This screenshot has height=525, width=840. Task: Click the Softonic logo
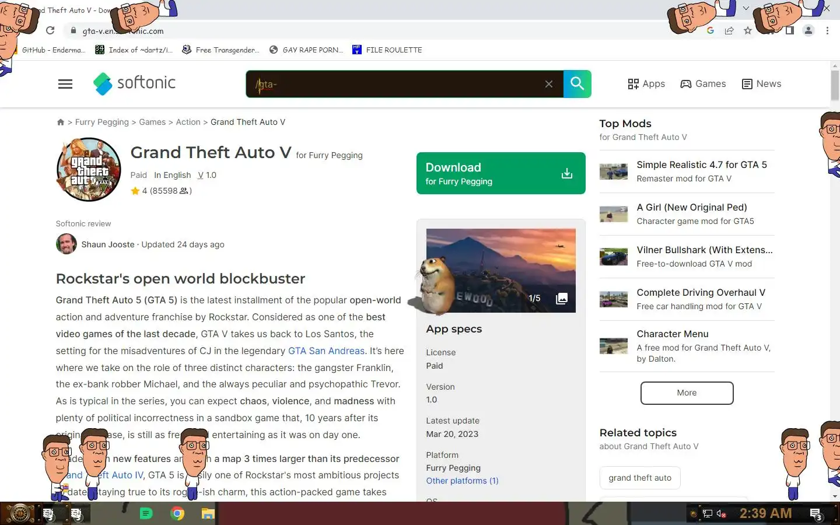click(134, 83)
